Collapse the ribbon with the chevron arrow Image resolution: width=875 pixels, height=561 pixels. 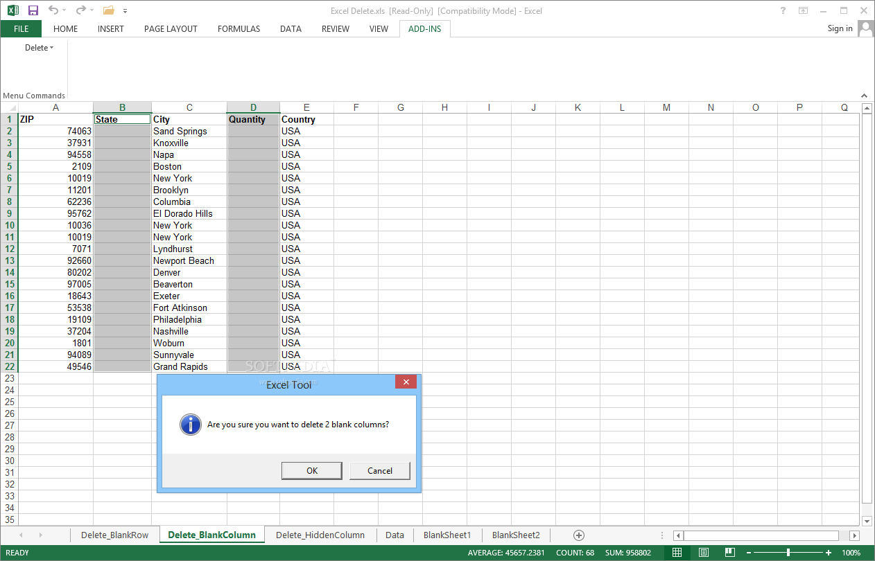coord(864,96)
